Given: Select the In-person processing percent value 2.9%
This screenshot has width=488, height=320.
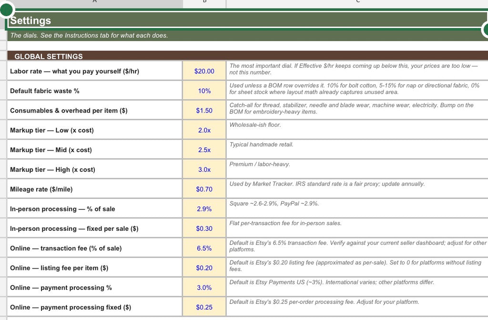Looking at the screenshot, I should click(x=204, y=208).
